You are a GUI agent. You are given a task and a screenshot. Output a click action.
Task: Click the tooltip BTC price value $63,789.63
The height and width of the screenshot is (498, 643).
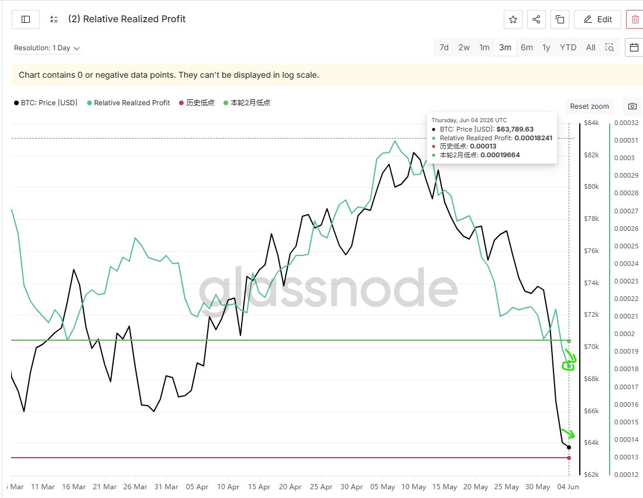[515, 129]
